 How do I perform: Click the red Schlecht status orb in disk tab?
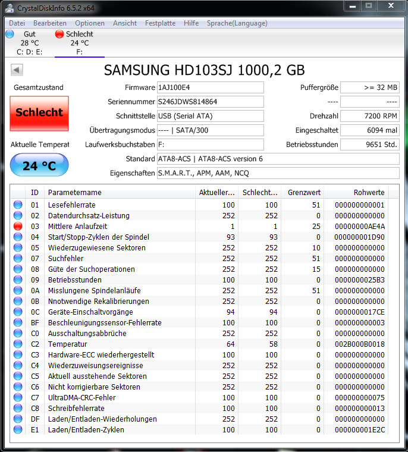coord(59,34)
